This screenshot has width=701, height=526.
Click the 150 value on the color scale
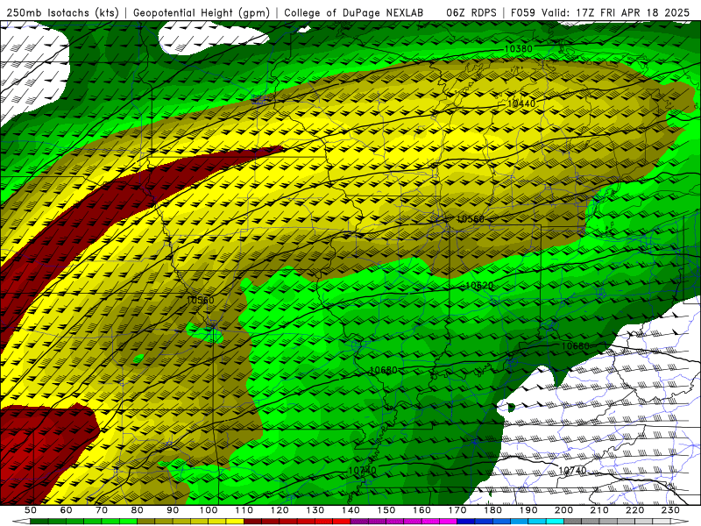point(386,510)
